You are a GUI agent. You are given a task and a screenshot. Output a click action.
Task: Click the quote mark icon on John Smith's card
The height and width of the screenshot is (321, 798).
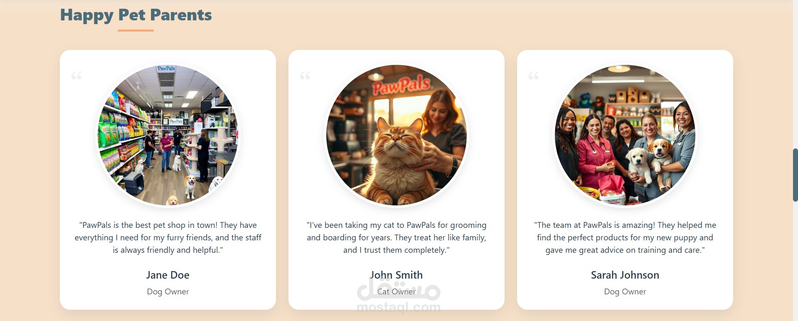[305, 76]
